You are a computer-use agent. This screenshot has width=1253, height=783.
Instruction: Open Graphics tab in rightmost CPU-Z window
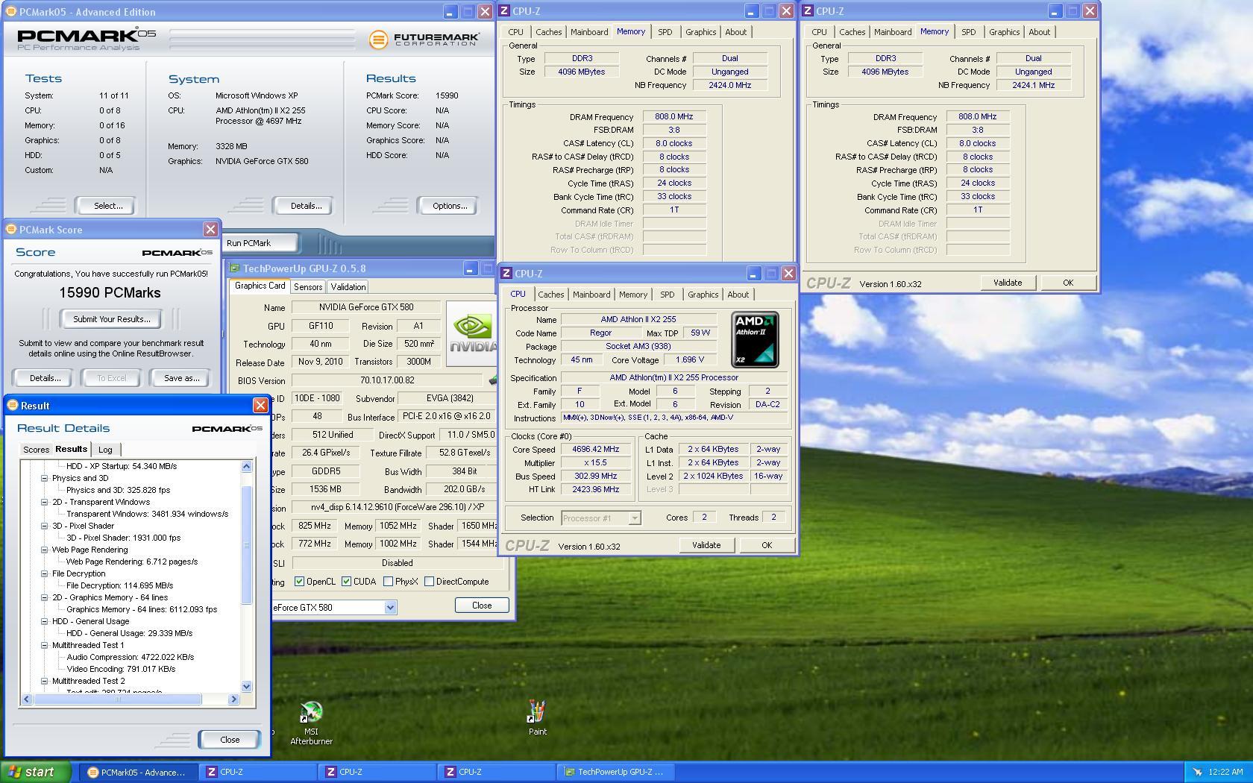point(1005,32)
